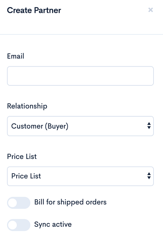163x237 pixels.
Task: Click the "Bill for shipped orders" label text
Action: [70, 202]
